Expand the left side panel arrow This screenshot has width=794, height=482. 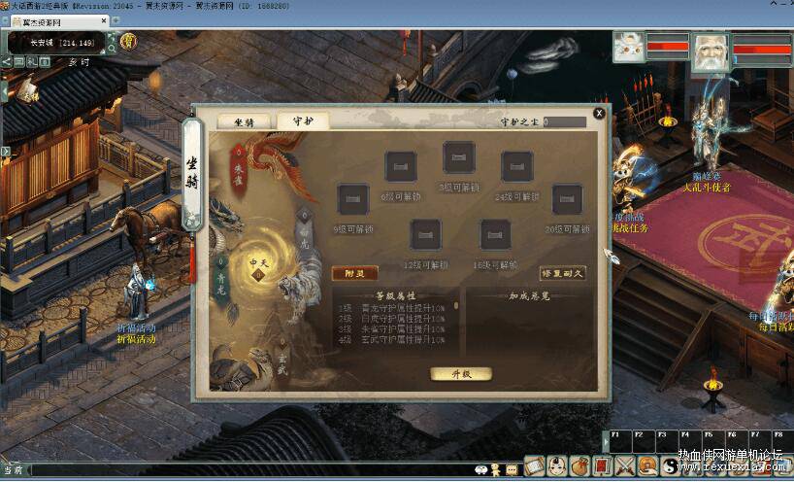[x=5, y=151]
